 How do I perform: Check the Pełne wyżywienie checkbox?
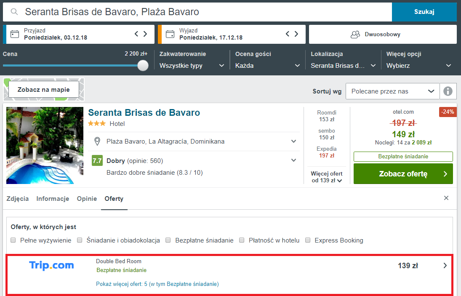pyautogui.click(x=13, y=240)
